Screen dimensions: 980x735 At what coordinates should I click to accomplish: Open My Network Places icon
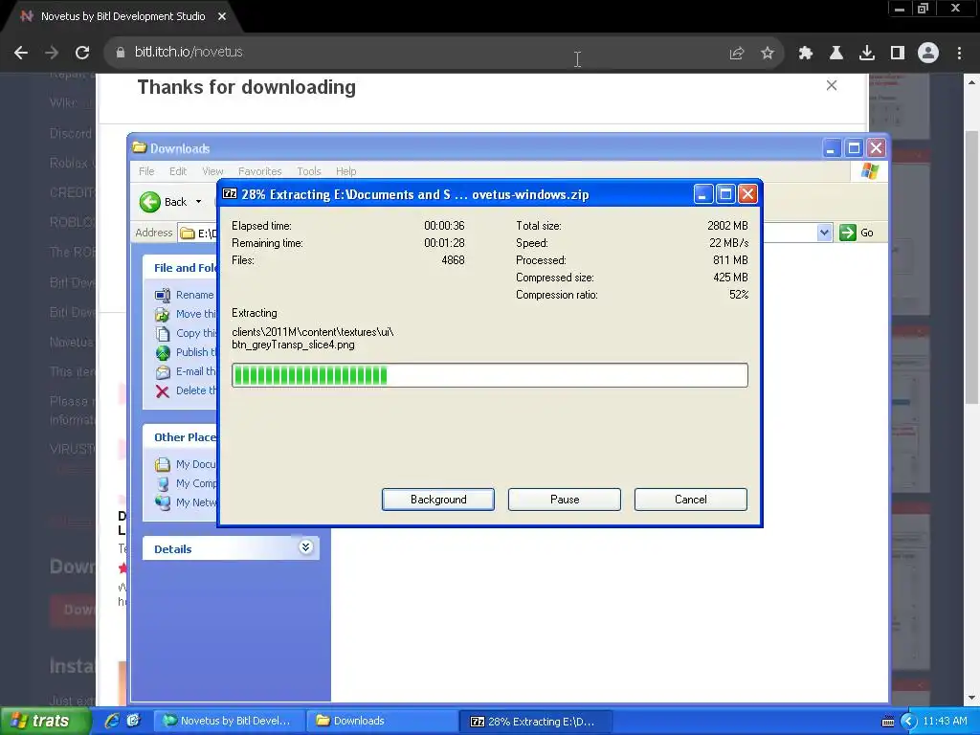point(163,502)
